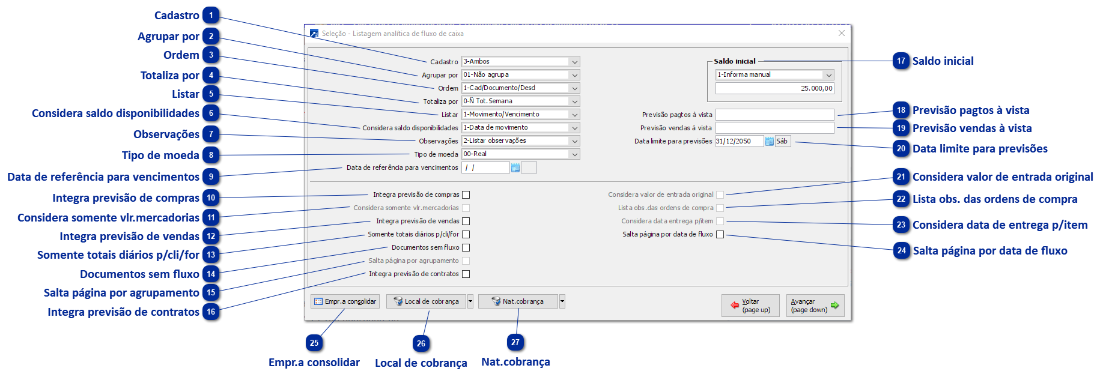1103x380 pixels.
Task: Open the Agrupar por dropdown
Action: tap(574, 75)
